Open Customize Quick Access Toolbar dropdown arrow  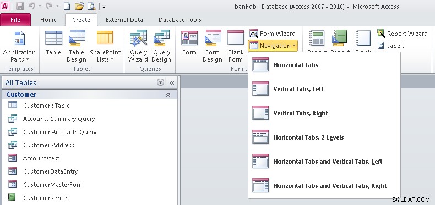(104, 7)
